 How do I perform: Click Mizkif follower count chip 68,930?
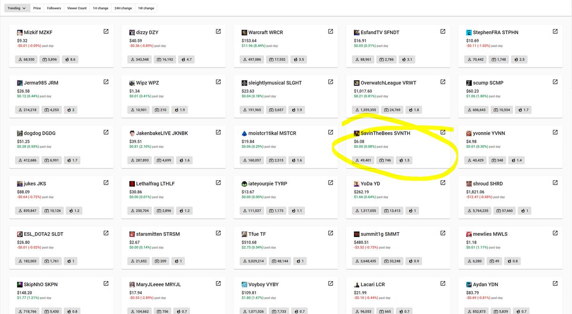click(x=27, y=59)
